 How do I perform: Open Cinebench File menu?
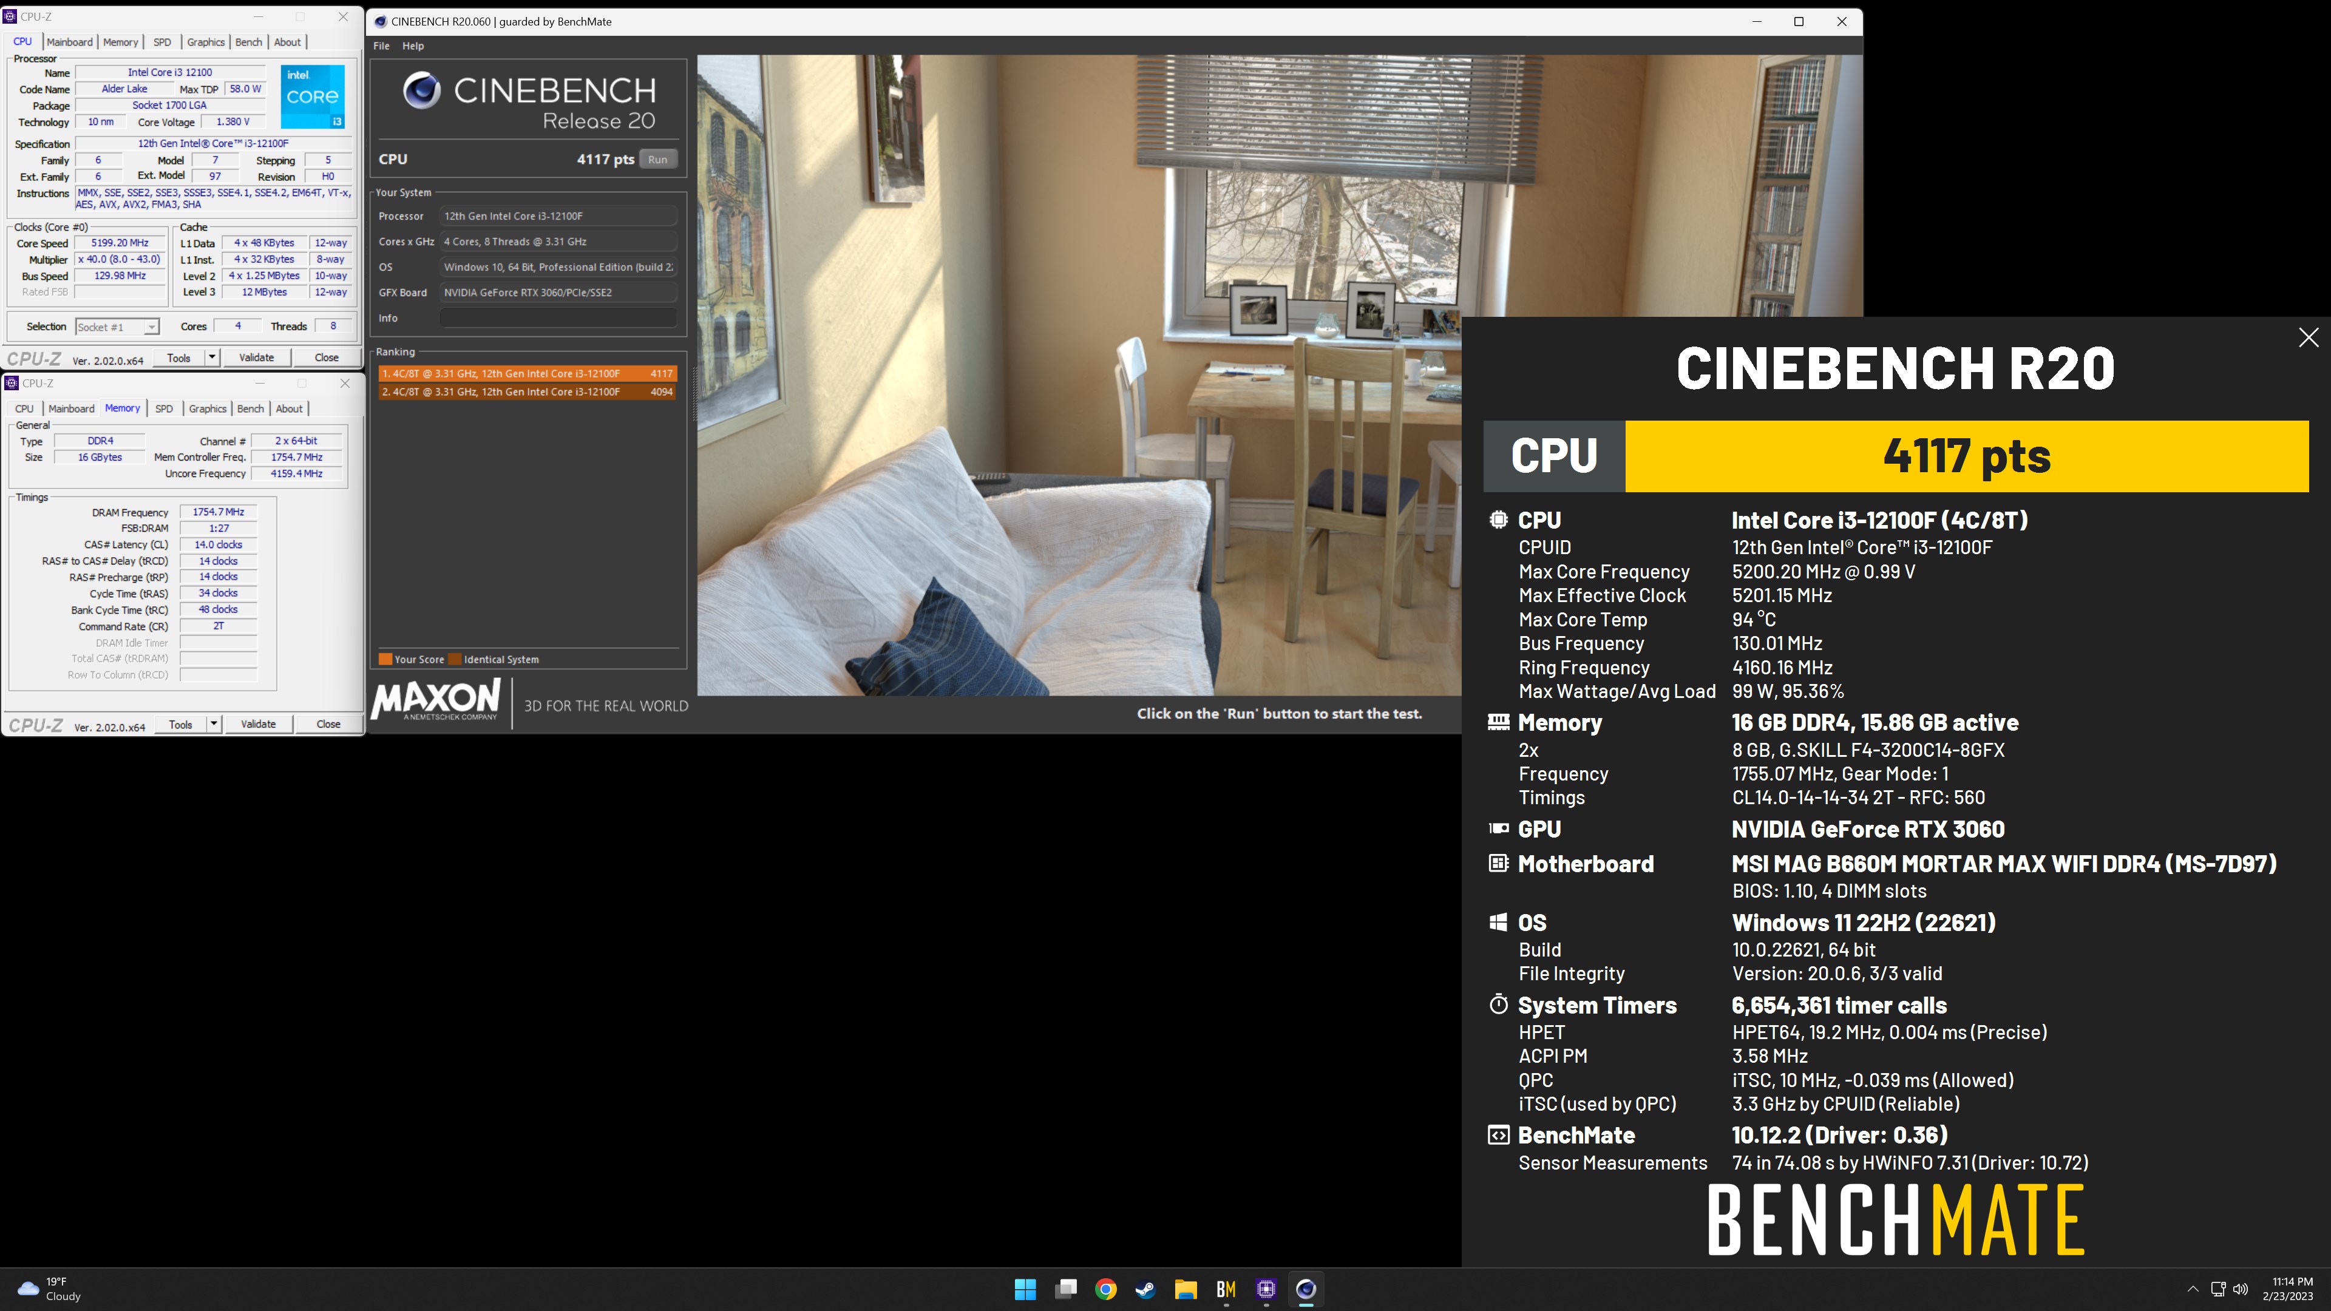(381, 46)
